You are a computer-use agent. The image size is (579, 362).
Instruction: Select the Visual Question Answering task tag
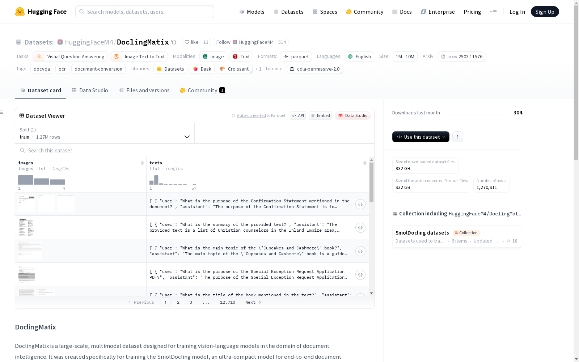point(70,56)
